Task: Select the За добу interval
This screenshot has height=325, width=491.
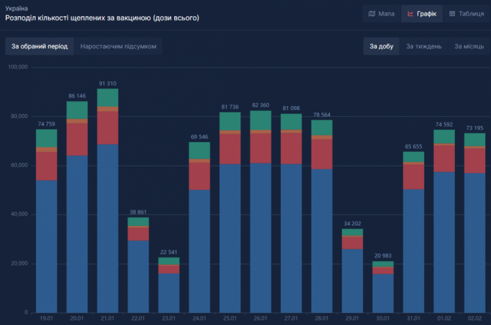Action: (x=381, y=47)
